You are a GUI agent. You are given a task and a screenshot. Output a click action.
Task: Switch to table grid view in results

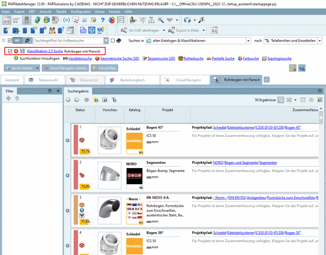pos(303,100)
